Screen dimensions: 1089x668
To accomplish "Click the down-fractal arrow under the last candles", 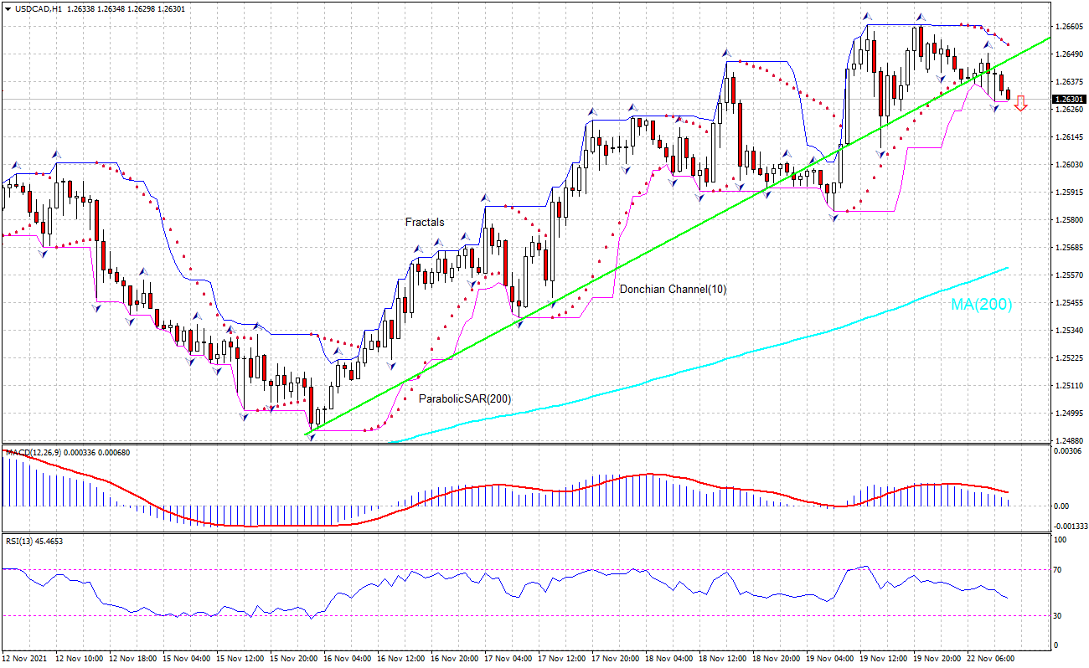I will coord(995,109).
